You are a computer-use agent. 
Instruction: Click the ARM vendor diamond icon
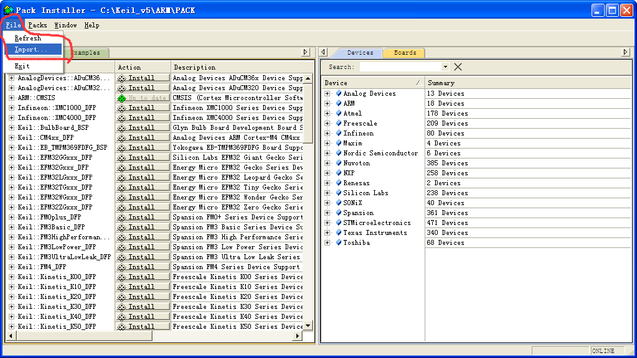338,103
